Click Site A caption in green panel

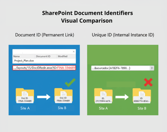click(x=103, y=108)
